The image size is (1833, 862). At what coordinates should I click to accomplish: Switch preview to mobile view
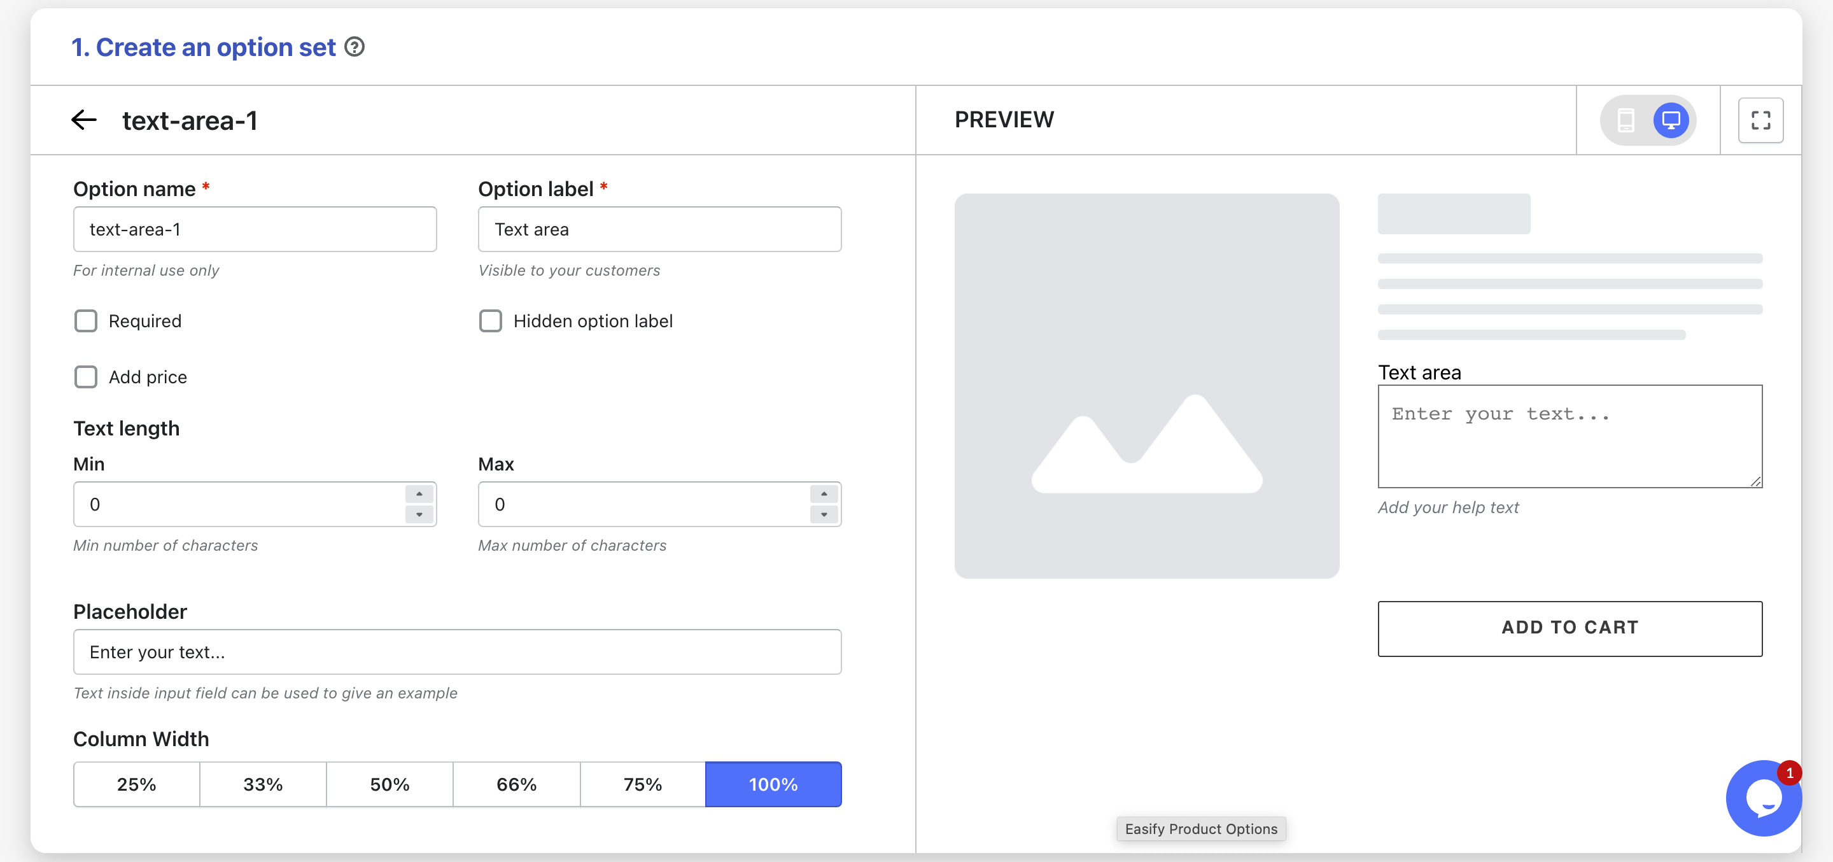click(x=1626, y=120)
